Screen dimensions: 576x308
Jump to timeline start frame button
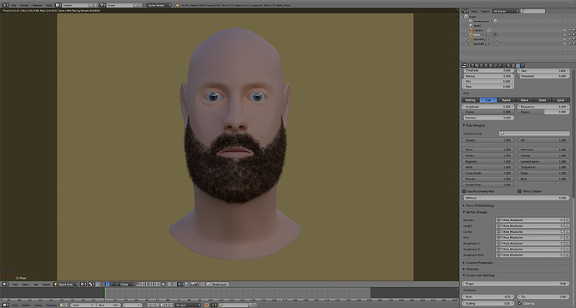click(149, 305)
